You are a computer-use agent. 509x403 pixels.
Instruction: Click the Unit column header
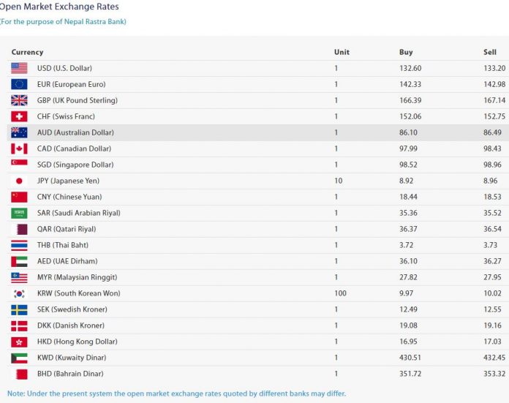[x=342, y=52]
